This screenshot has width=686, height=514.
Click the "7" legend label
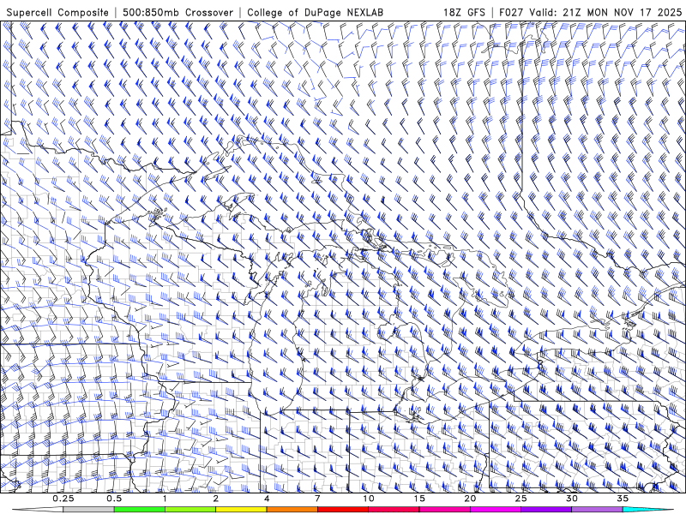coord(317,499)
